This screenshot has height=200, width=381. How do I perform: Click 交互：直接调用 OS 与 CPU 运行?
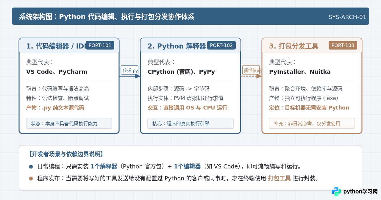click(188, 108)
